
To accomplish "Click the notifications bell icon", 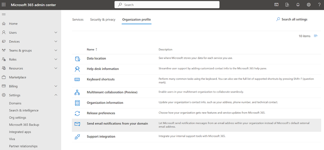I will 298,5.
